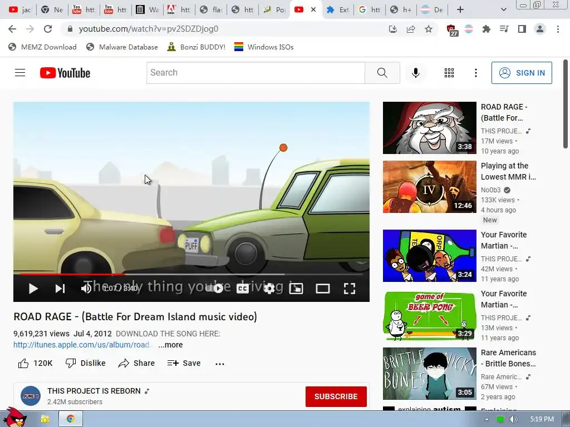The width and height of the screenshot is (570, 427).
Task: Subscribe to THIS PROJECT IS REBORN
Action: tap(336, 396)
